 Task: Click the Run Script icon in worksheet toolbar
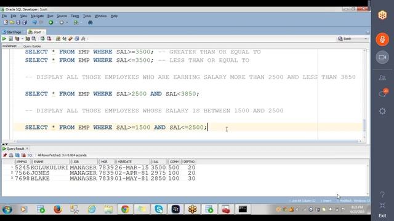point(10,39)
